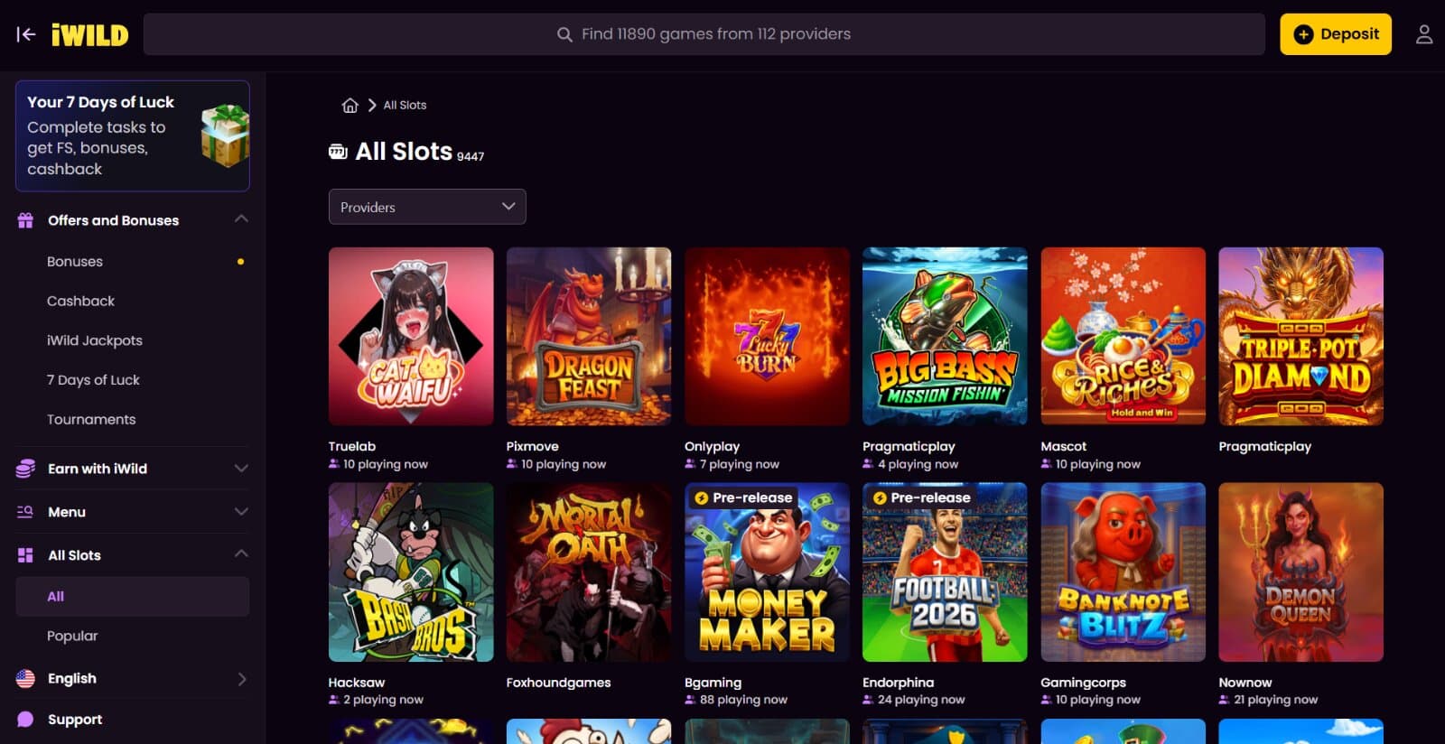Click '21 playing now' text

(x=1275, y=700)
